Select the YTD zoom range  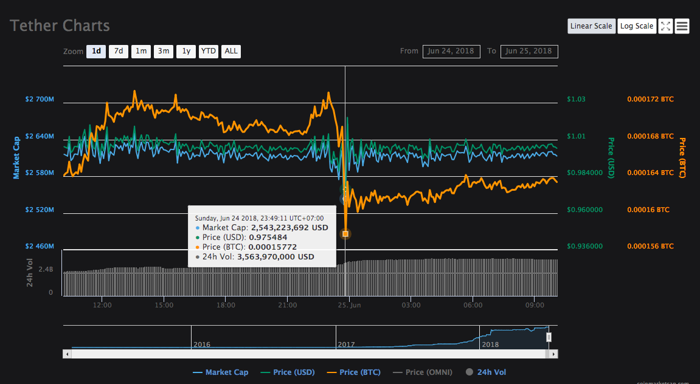point(209,51)
